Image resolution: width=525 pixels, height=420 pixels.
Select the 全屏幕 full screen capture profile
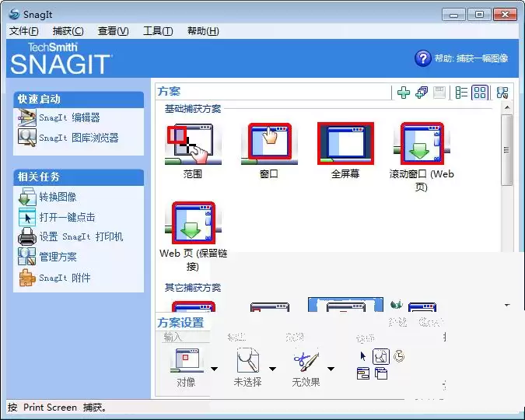pos(345,151)
